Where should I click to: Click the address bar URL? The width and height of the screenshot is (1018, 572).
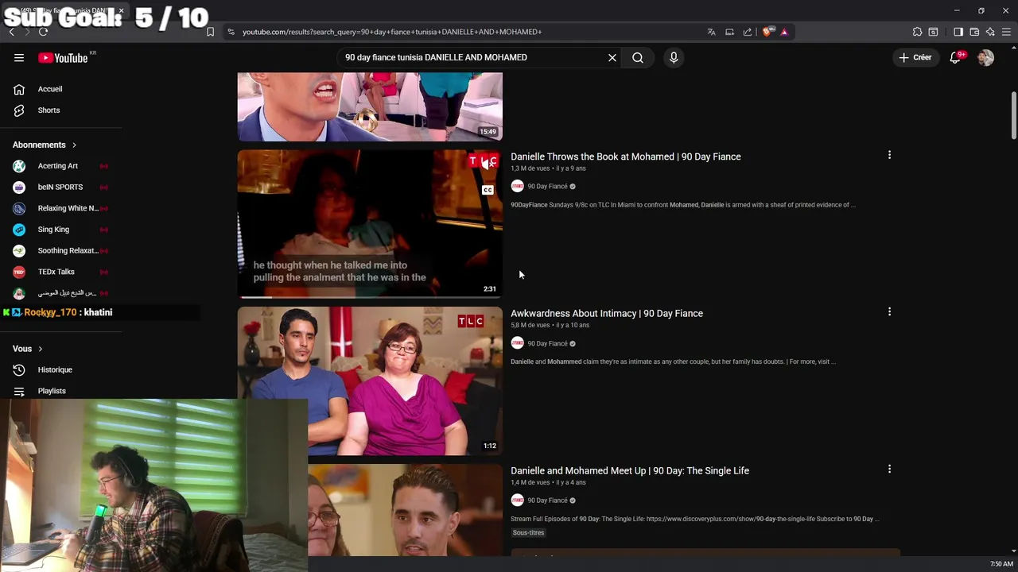(392, 32)
